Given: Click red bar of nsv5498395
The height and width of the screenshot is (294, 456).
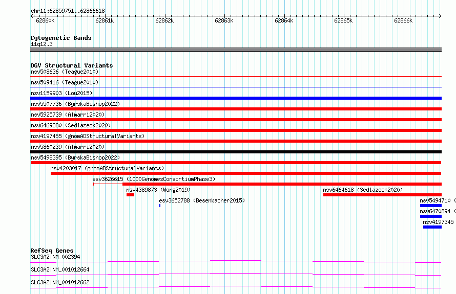Looking at the screenshot, I should click(x=236, y=163).
